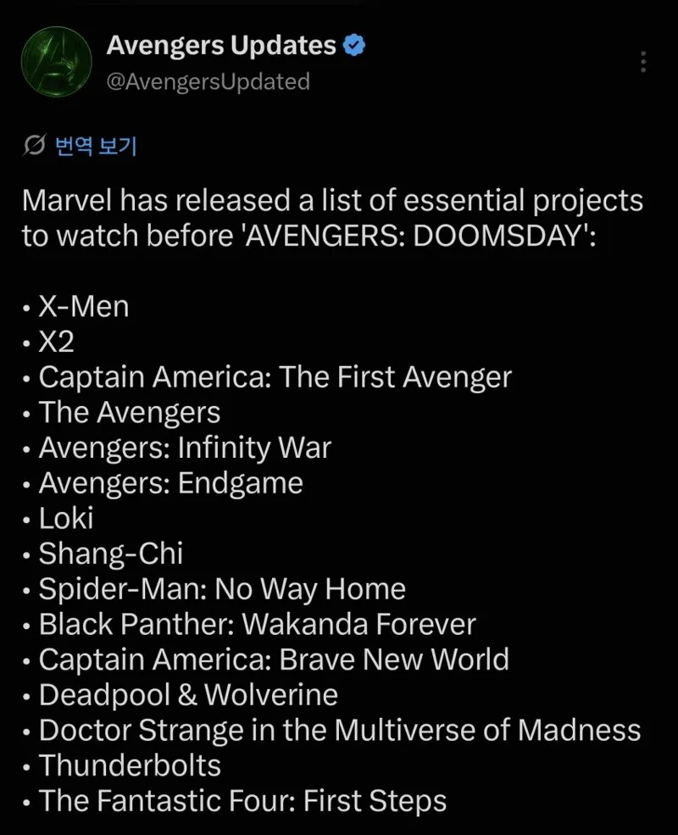Select the Avengers: Endgame entry
This screenshot has width=678, height=835.
click(171, 483)
